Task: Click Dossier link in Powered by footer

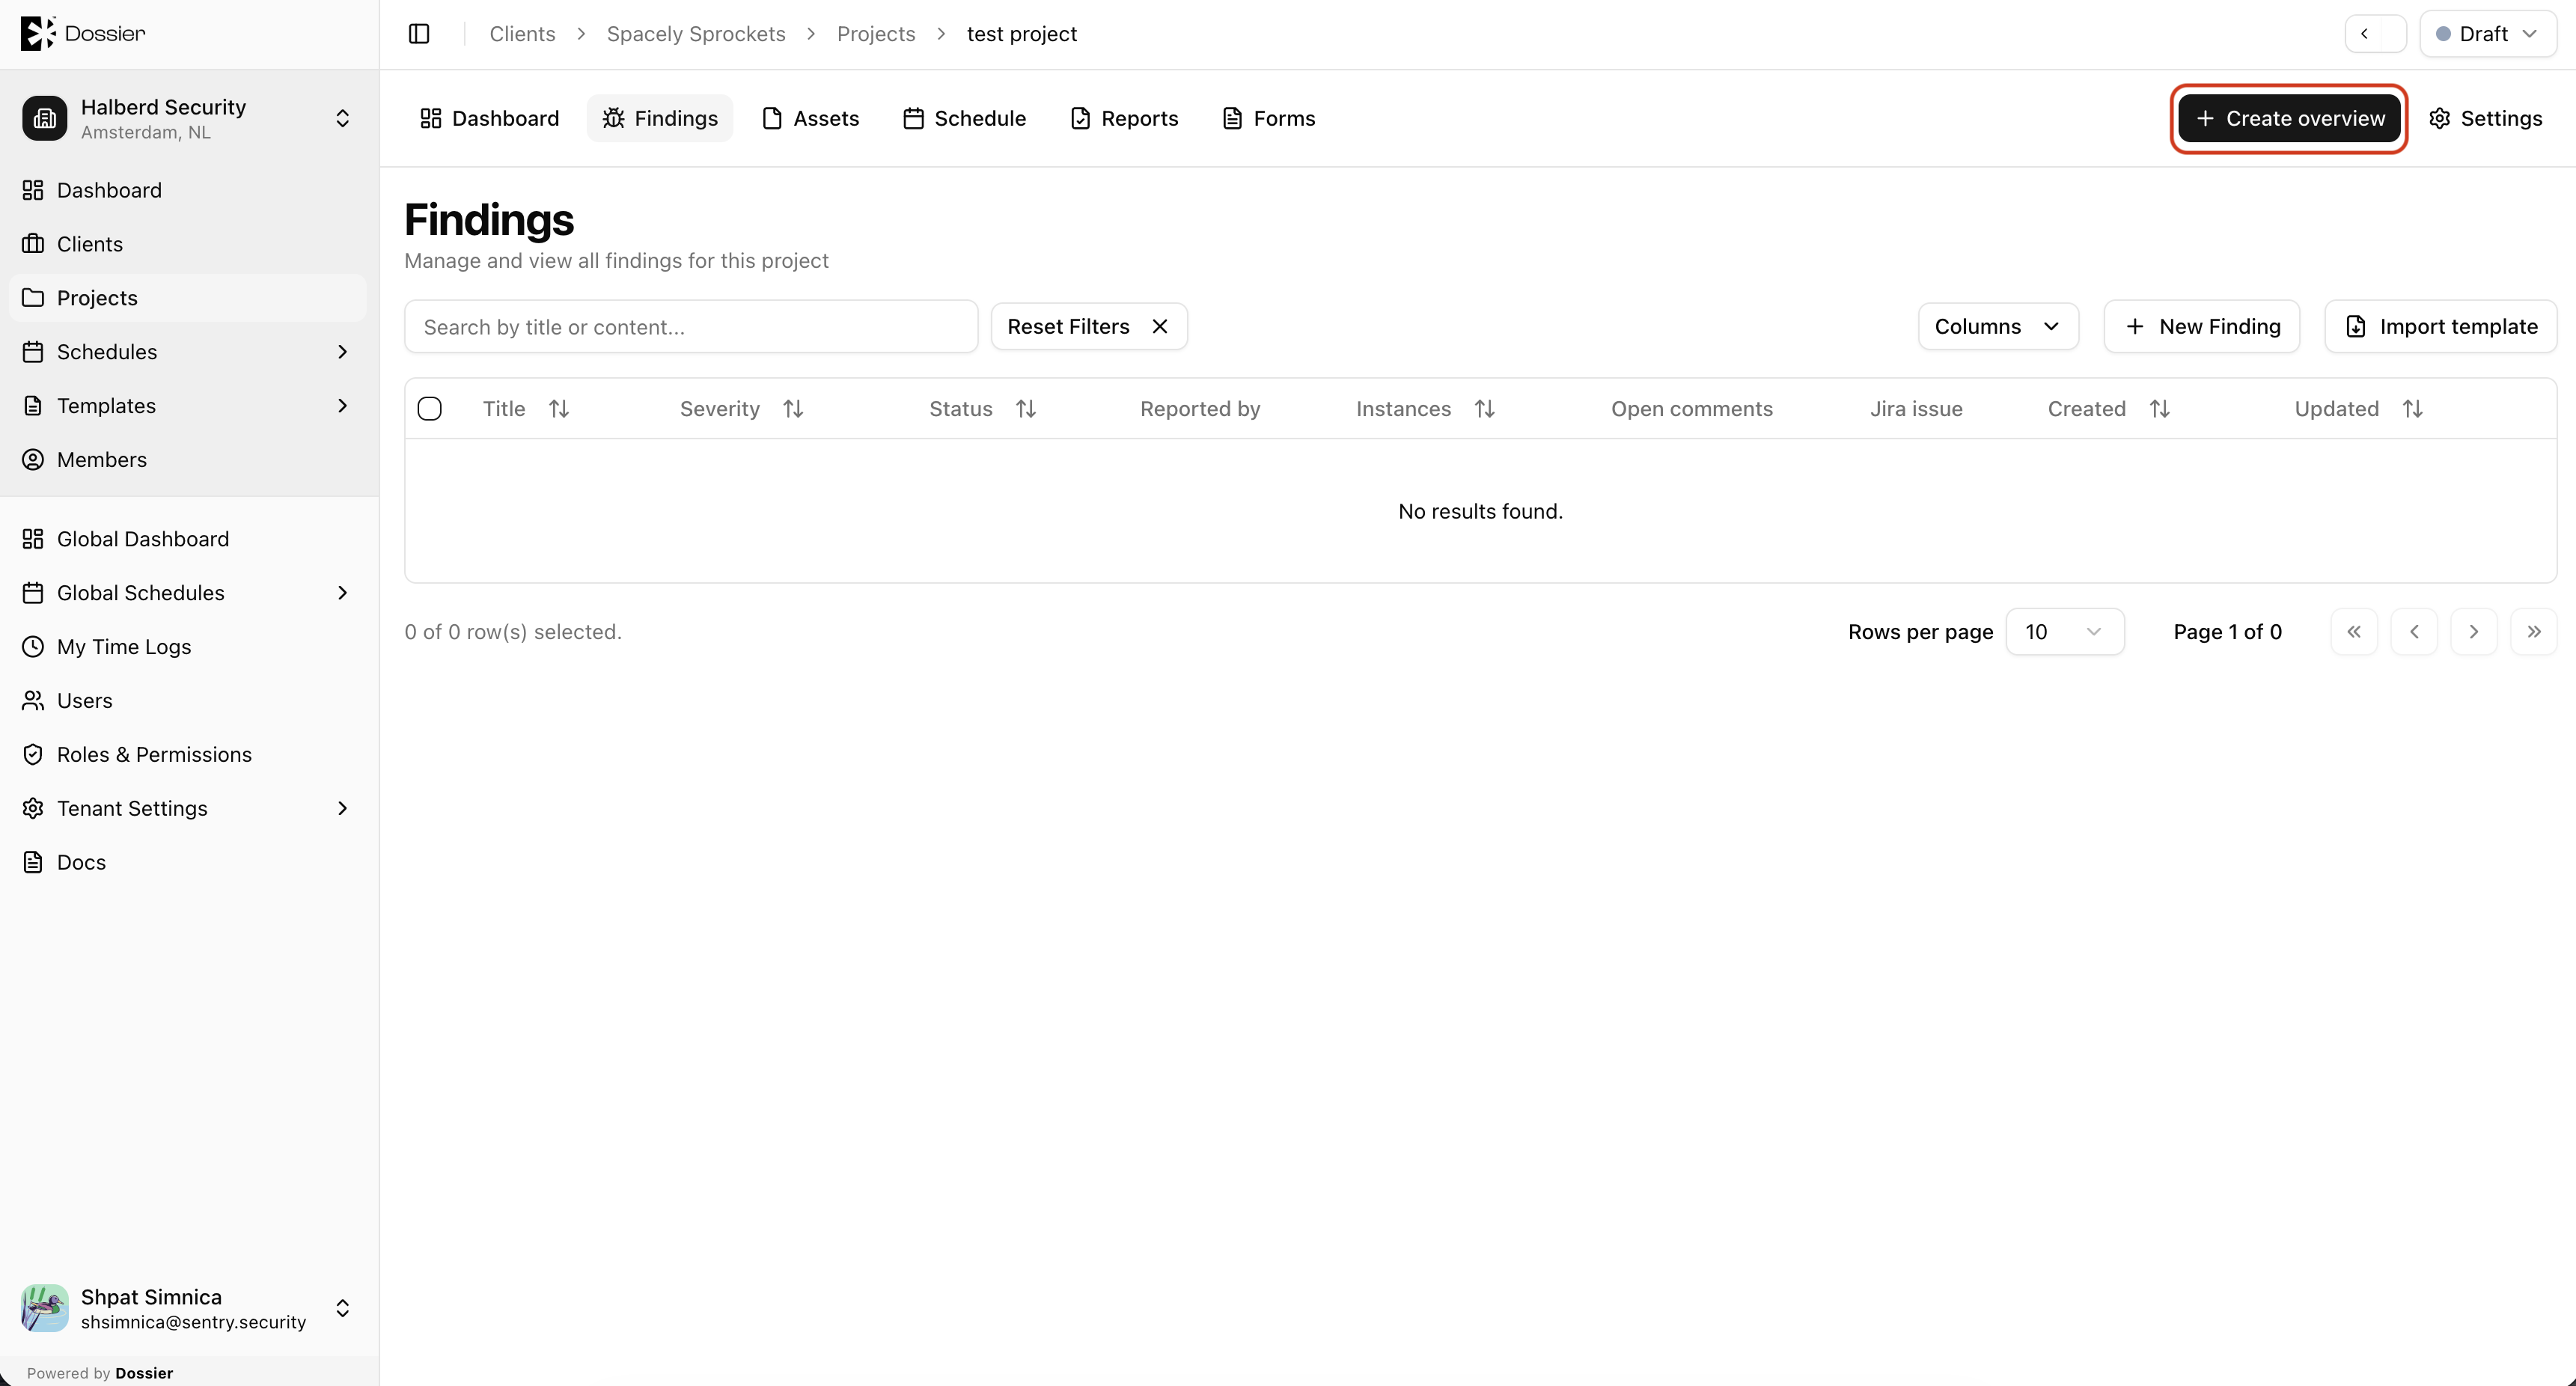Action: click(x=144, y=1373)
